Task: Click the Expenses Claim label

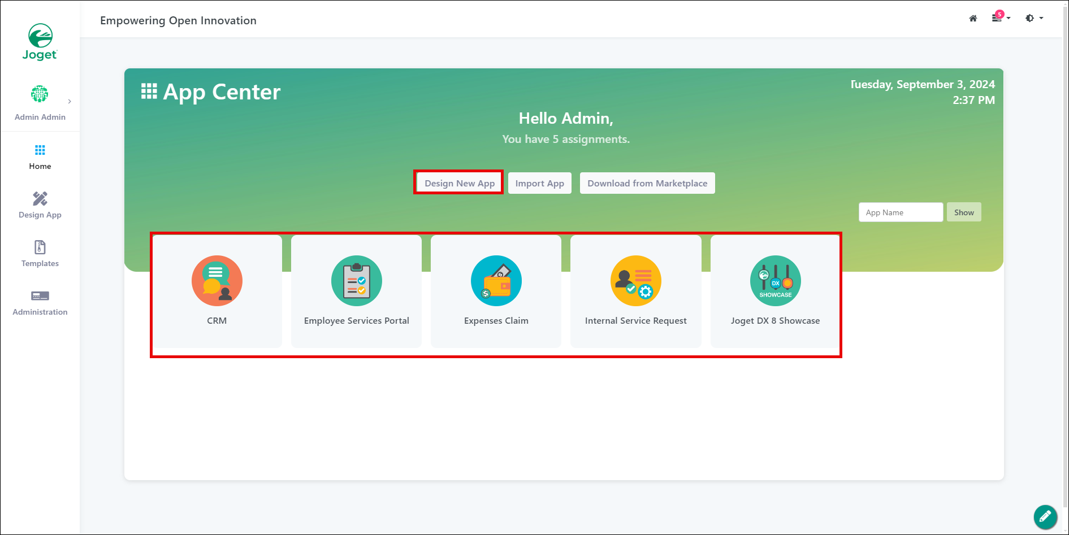Action: tap(496, 320)
